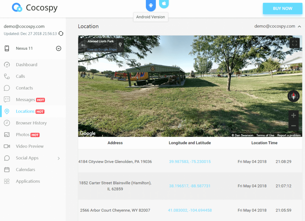
Task: Click the street view compass control
Action: (x=293, y=96)
